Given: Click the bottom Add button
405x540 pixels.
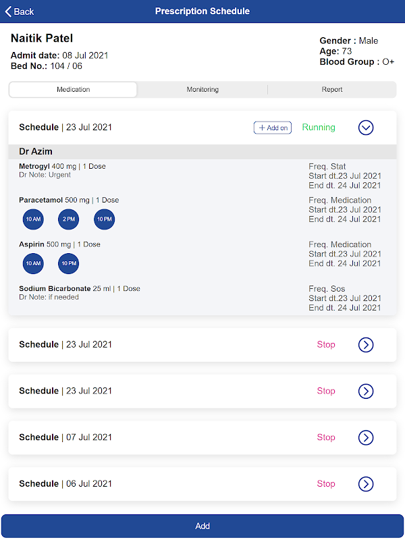Looking at the screenshot, I should (x=202, y=526).
